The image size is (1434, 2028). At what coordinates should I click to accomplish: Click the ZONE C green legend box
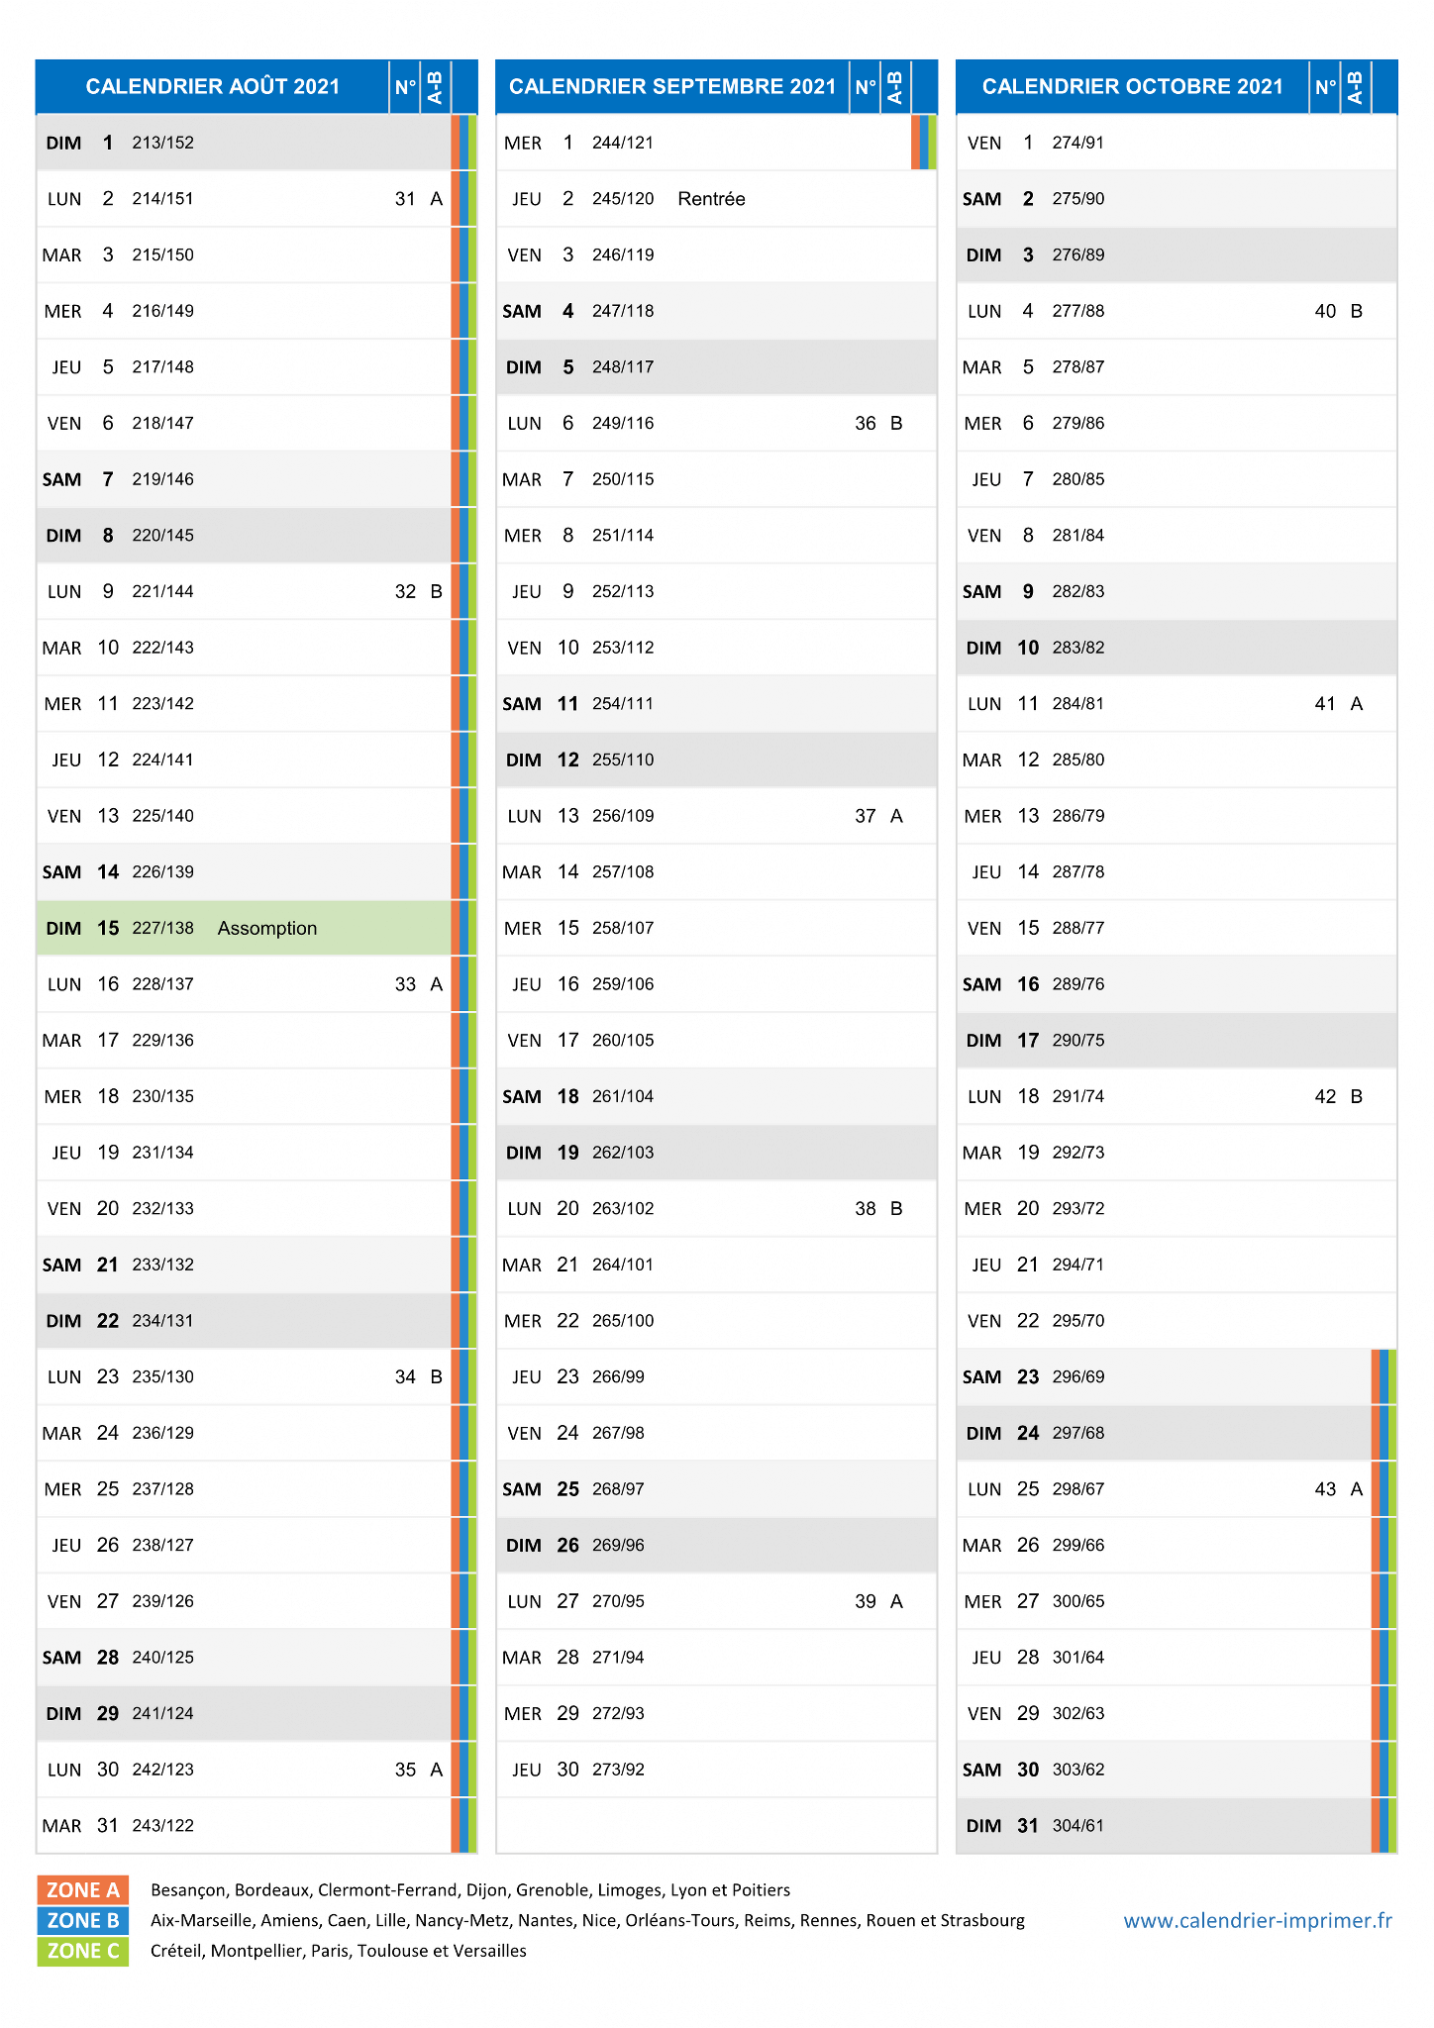pyautogui.click(x=83, y=1951)
